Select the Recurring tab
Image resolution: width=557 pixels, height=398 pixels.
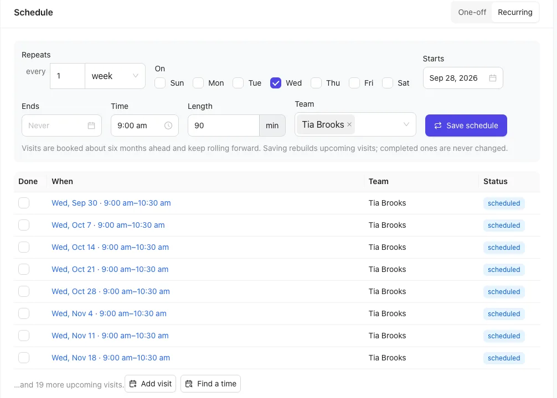(x=515, y=12)
